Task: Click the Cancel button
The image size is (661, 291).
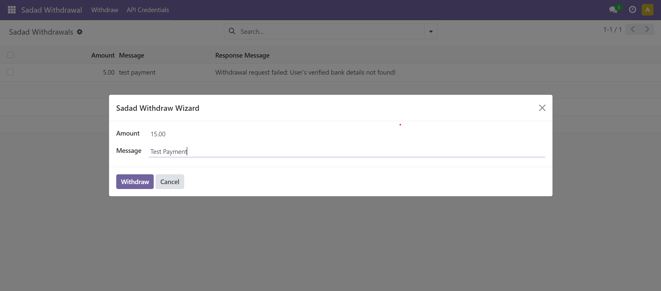Action: 170,182
